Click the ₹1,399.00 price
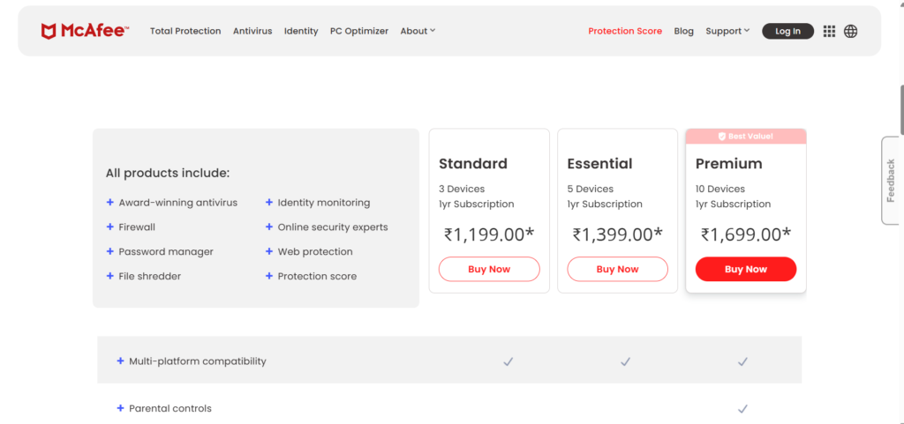 617,234
